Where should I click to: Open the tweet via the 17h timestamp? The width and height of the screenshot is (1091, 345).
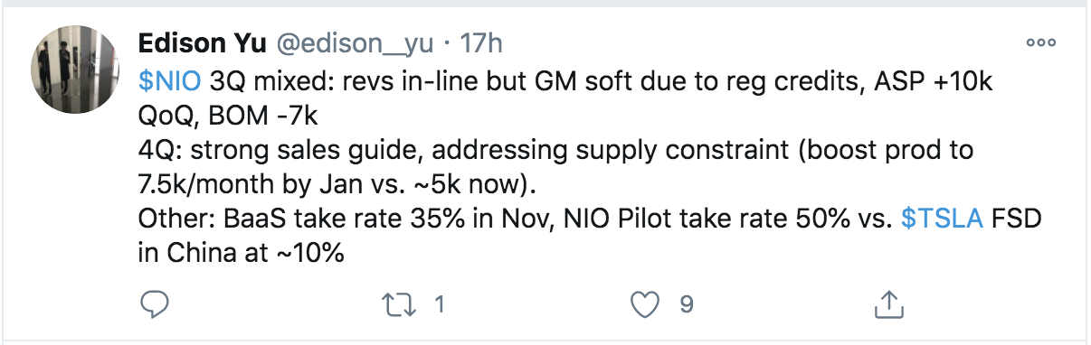click(x=481, y=43)
